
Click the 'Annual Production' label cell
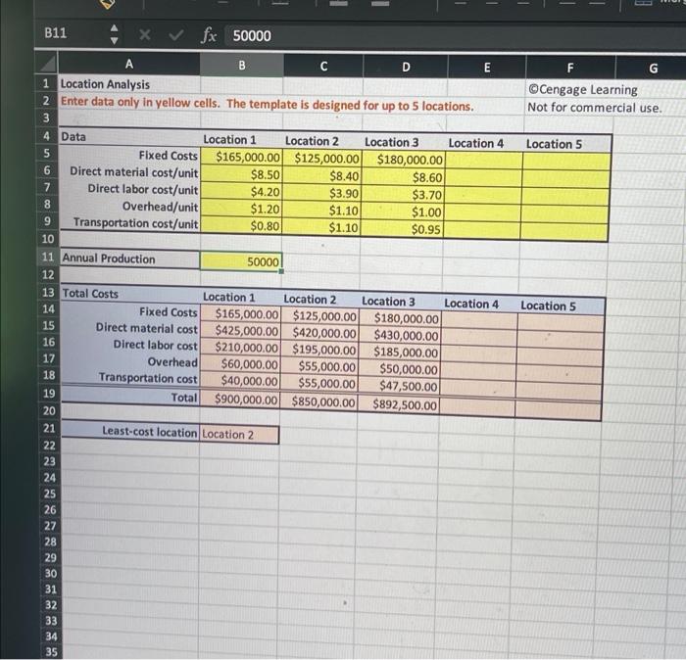130,259
